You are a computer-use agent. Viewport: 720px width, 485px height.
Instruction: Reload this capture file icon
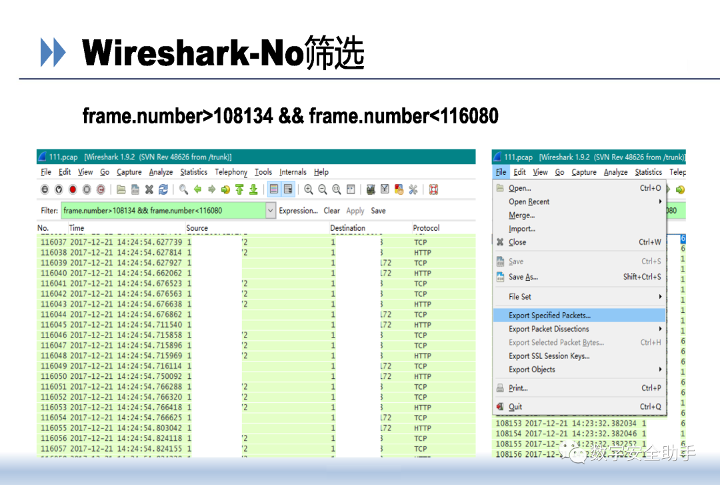point(163,189)
